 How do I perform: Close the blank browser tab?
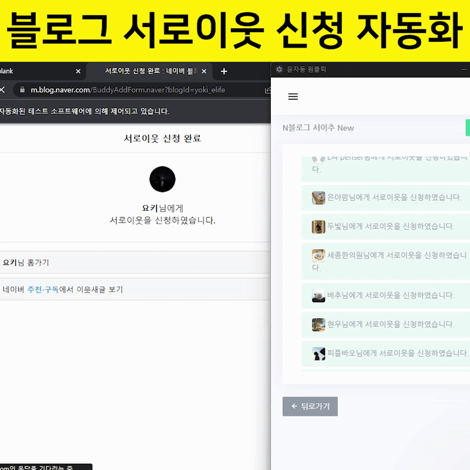78,71
